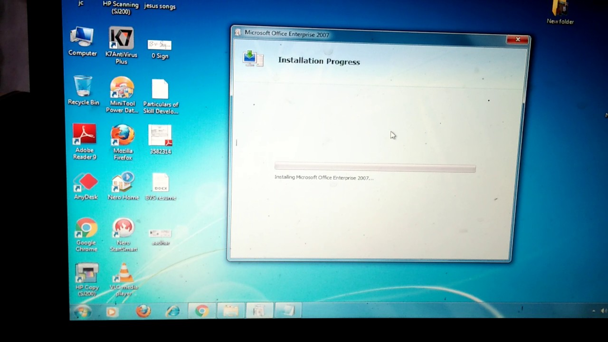Open the Recycle Bin

pyautogui.click(x=83, y=90)
